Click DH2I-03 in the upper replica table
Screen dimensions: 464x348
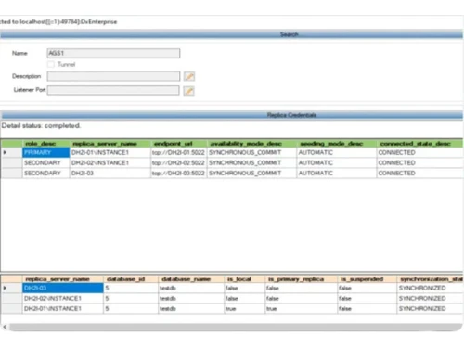110,173
